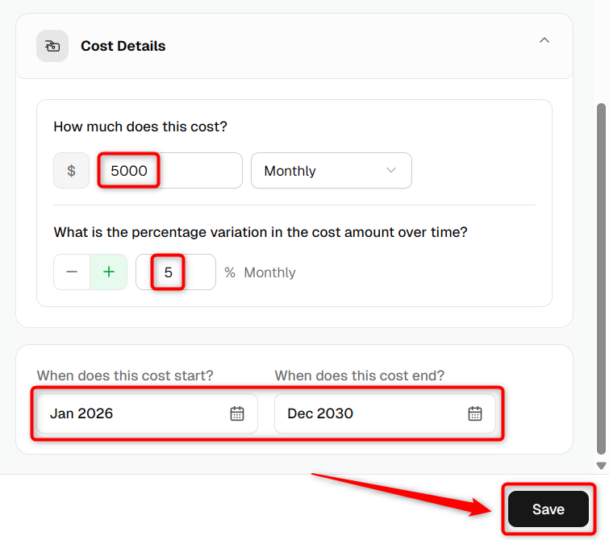Open the end date calendar icon
This screenshot has width=609, height=540.
coord(474,413)
